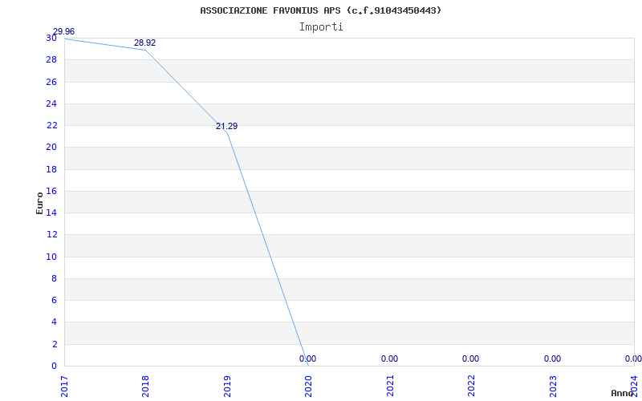This screenshot has width=642, height=401.
Task: Click the Euro y-axis title
Action: click(x=39, y=203)
